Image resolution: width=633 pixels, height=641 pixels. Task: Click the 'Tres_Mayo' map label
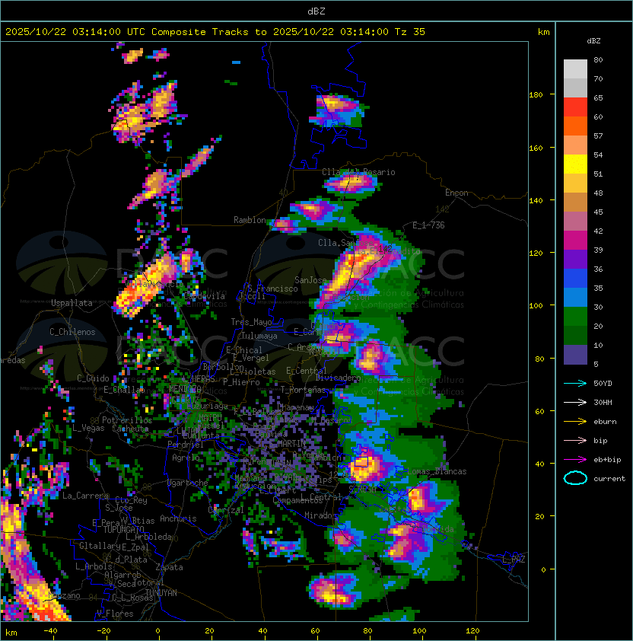point(251,322)
